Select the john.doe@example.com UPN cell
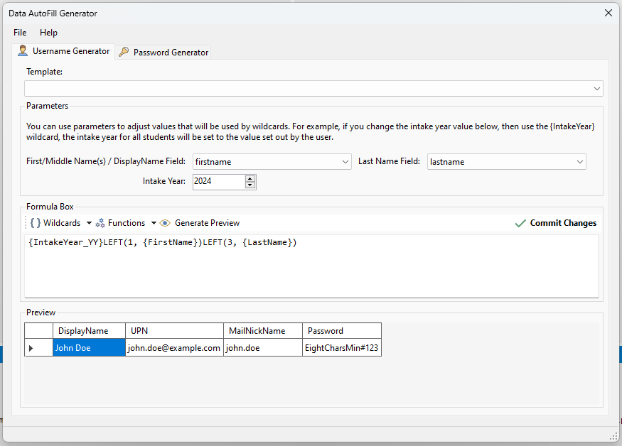The image size is (622, 446). pos(173,348)
